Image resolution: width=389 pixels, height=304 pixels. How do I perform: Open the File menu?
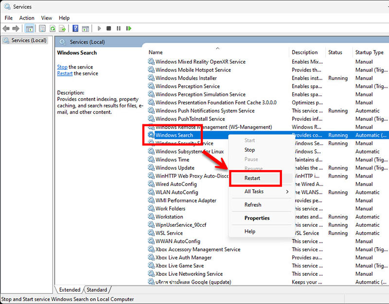click(x=9, y=18)
